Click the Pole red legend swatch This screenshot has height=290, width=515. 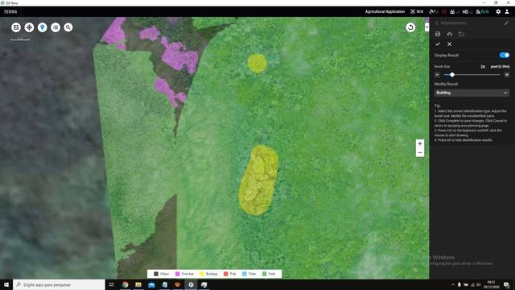225,274
